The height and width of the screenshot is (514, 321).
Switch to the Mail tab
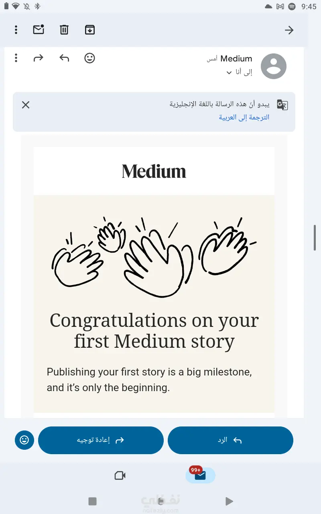[200, 476]
